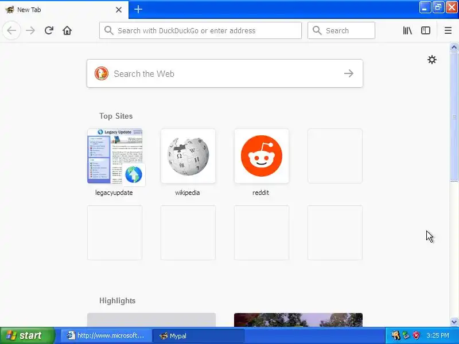Click scrollbar down arrow
Image resolution: width=459 pixels, height=344 pixels.
click(x=454, y=322)
